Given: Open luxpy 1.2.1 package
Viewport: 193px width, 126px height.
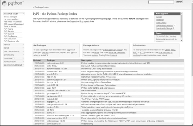Looking at the screenshot, I should [51, 88].
